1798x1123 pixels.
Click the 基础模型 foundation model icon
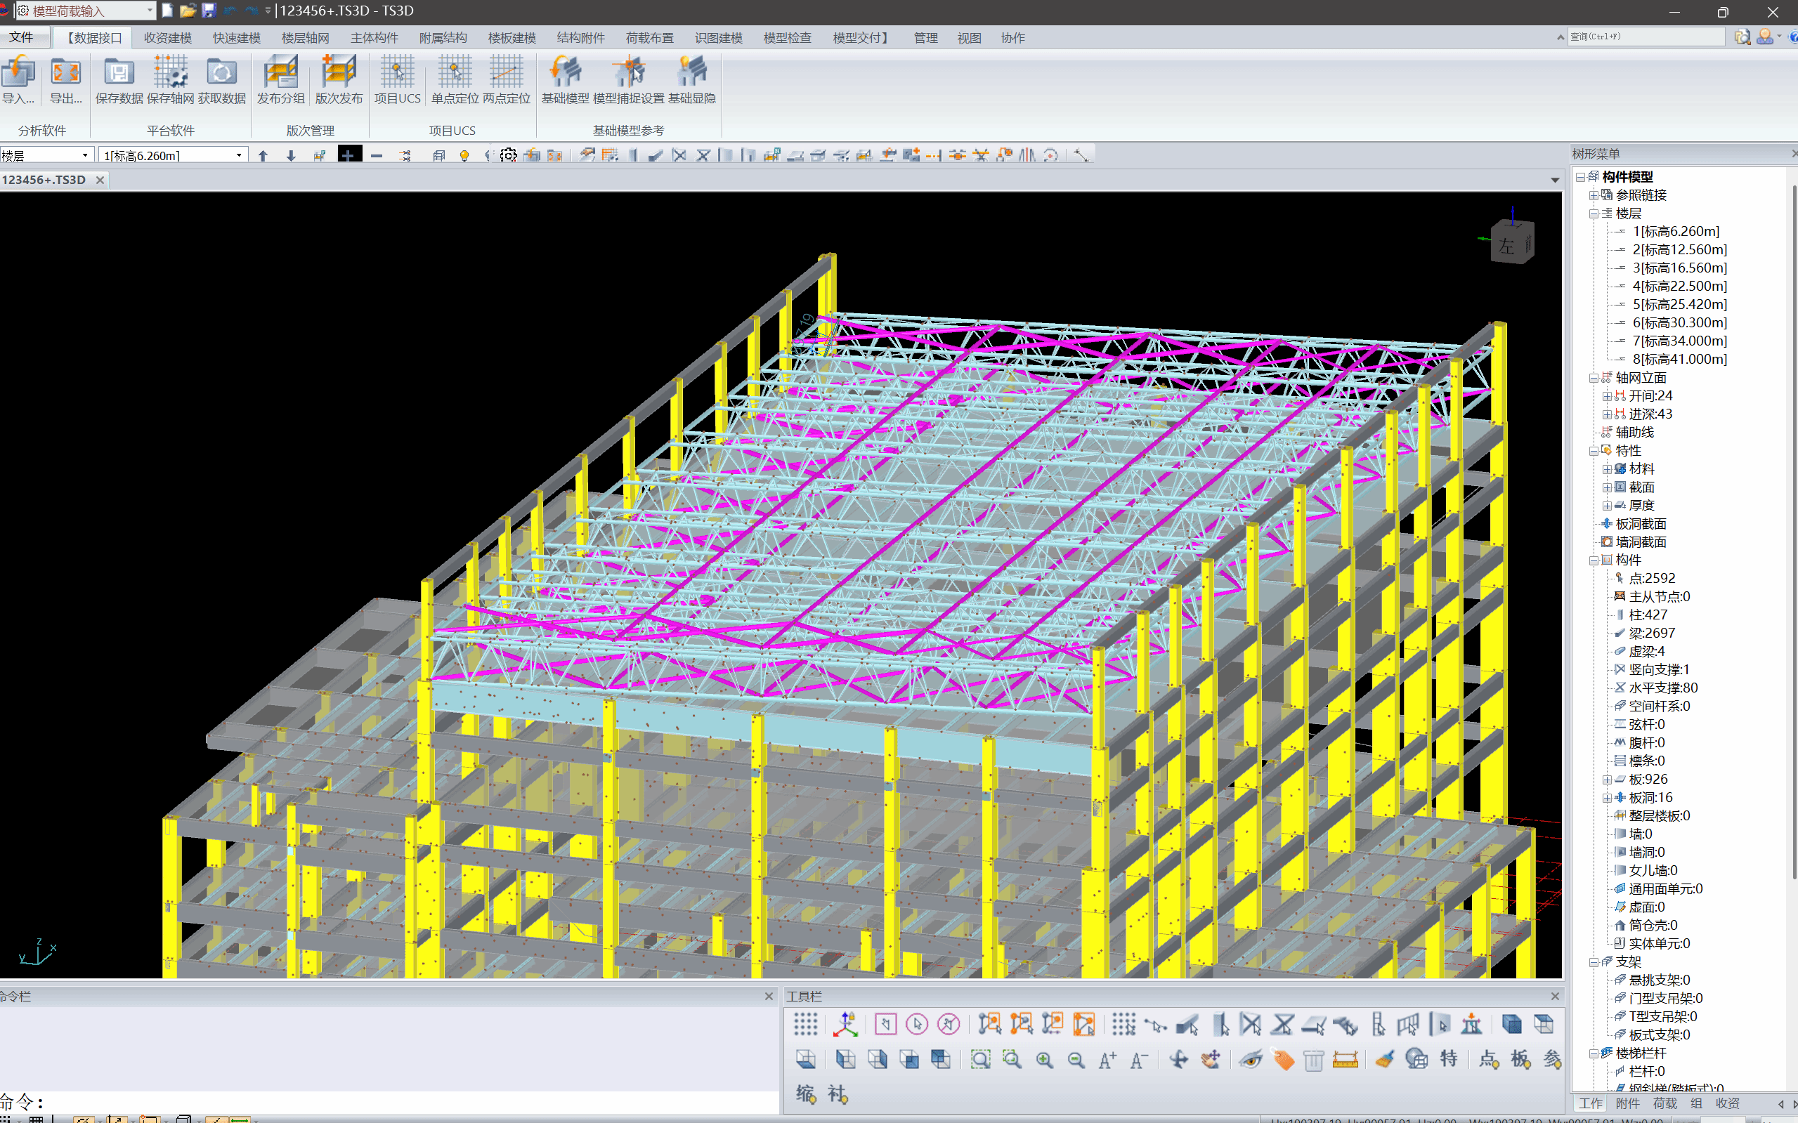pyautogui.click(x=566, y=80)
